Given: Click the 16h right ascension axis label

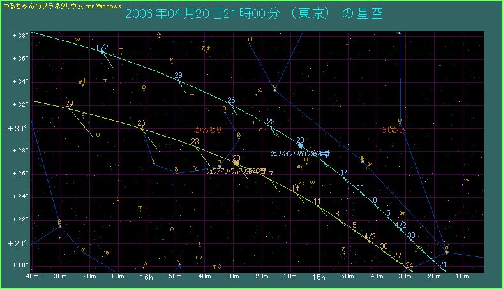Looking at the screenshot, I should pos(145,279).
